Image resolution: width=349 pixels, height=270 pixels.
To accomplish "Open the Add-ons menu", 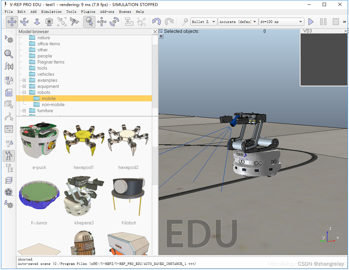I will (x=107, y=11).
